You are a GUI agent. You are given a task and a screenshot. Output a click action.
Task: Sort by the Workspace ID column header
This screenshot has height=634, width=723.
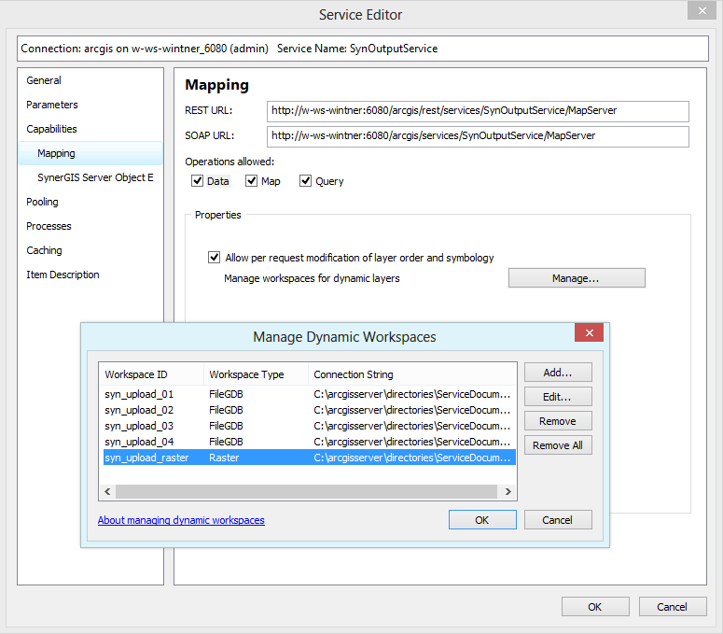point(151,374)
